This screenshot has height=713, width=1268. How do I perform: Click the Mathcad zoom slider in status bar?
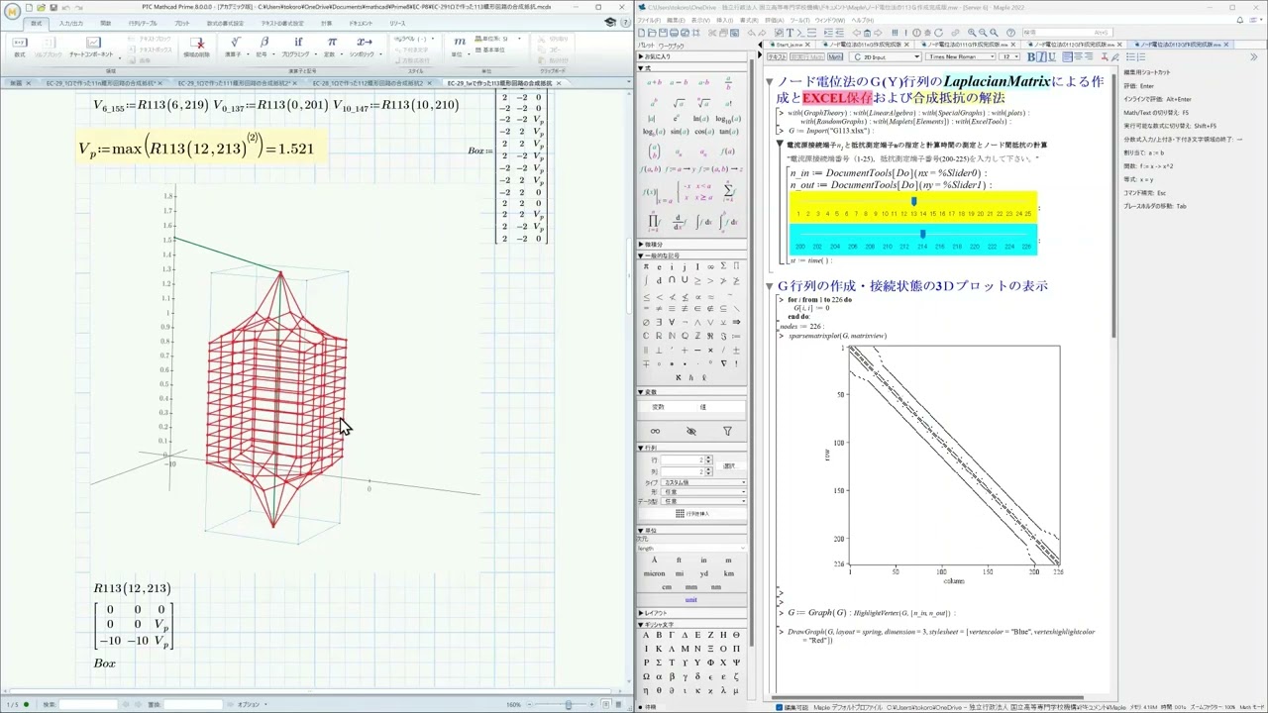click(568, 704)
